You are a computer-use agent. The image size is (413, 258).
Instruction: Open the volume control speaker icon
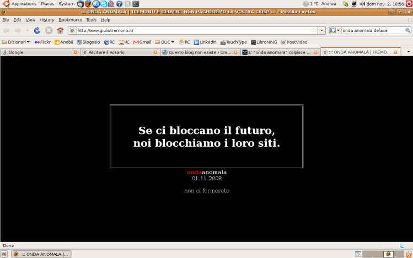click(362, 4)
